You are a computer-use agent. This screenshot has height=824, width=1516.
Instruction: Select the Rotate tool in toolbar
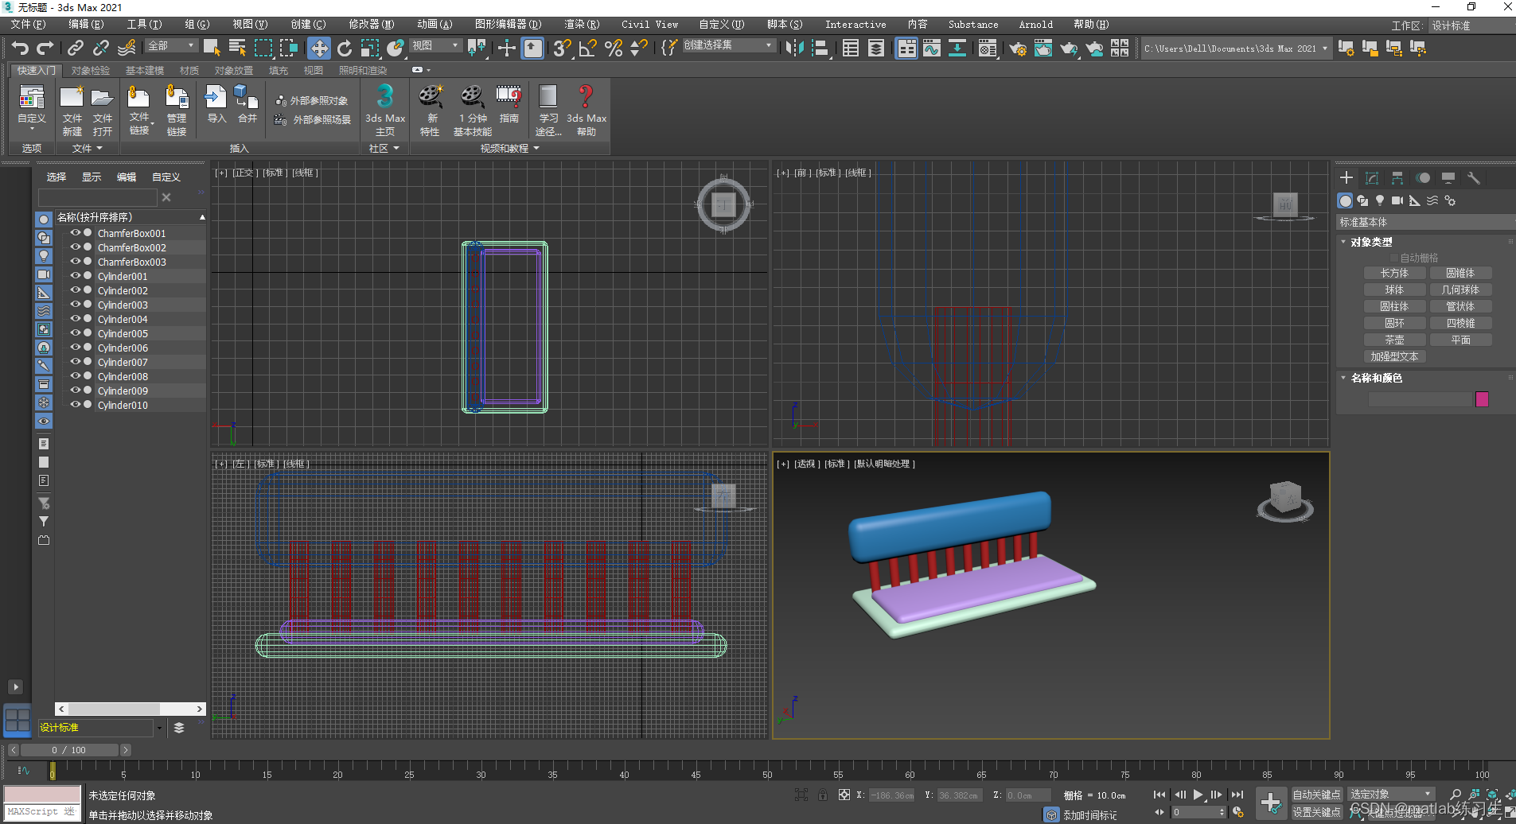345,49
